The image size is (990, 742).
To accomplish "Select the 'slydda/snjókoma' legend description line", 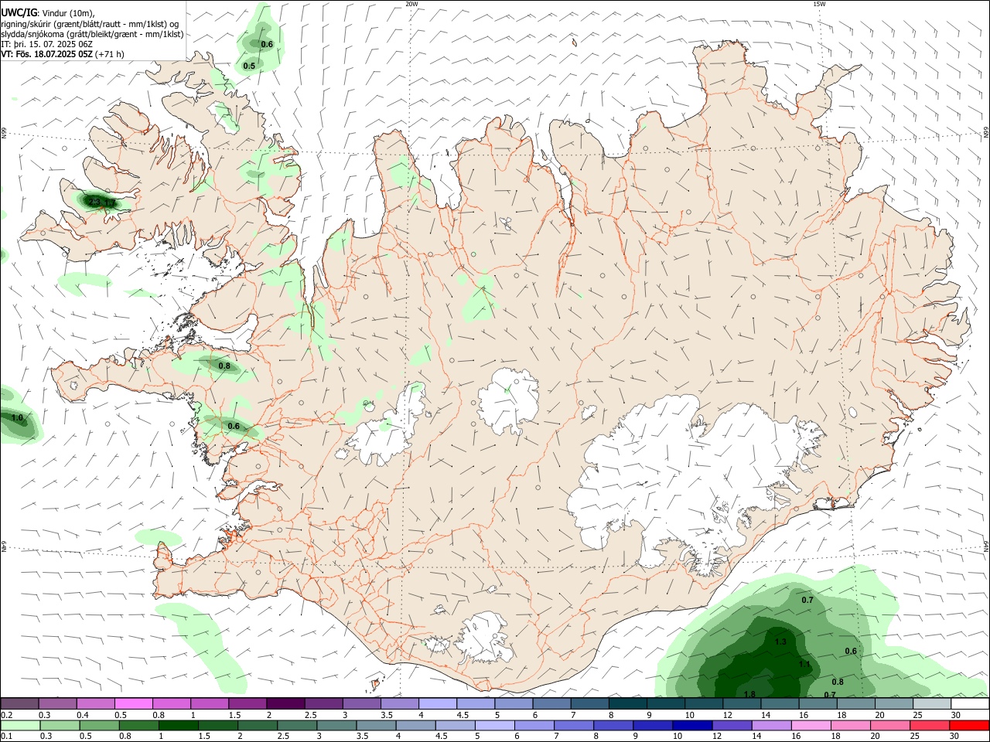I will 92,34.
